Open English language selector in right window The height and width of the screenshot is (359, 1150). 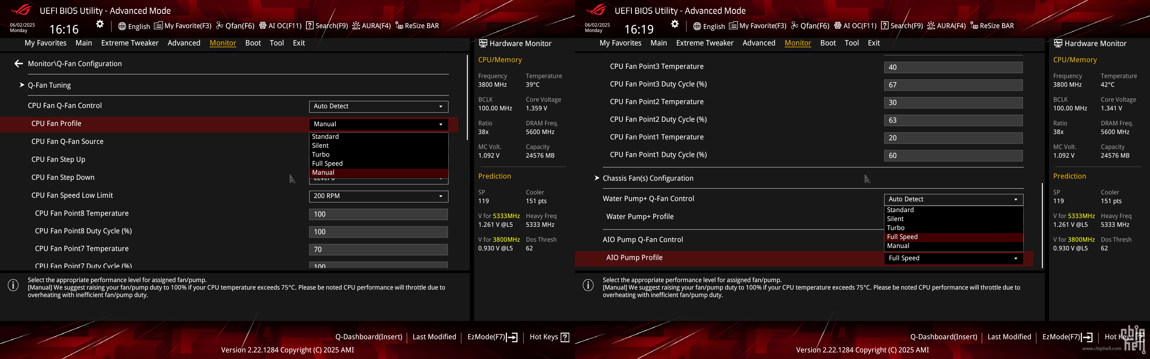(709, 26)
